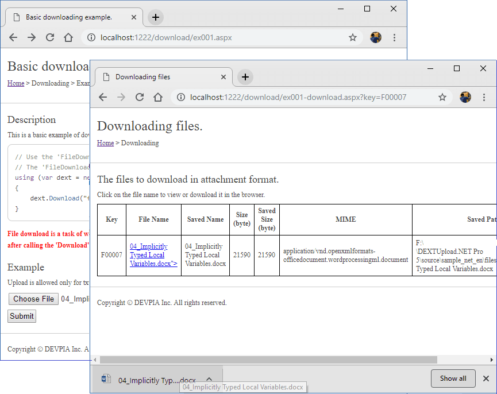
Task: Click the MIME type cell text
Action: click(345, 255)
